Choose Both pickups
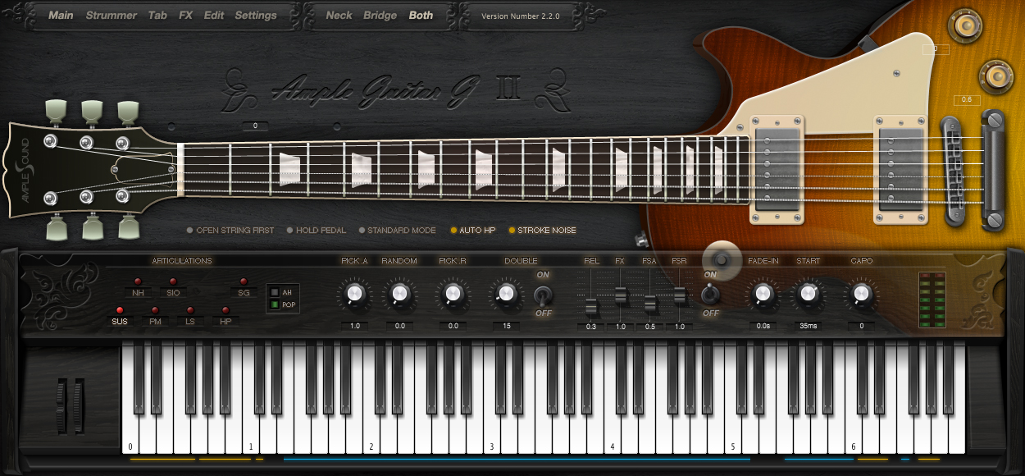This screenshot has width=1025, height=476. click(x=421, y=15)
